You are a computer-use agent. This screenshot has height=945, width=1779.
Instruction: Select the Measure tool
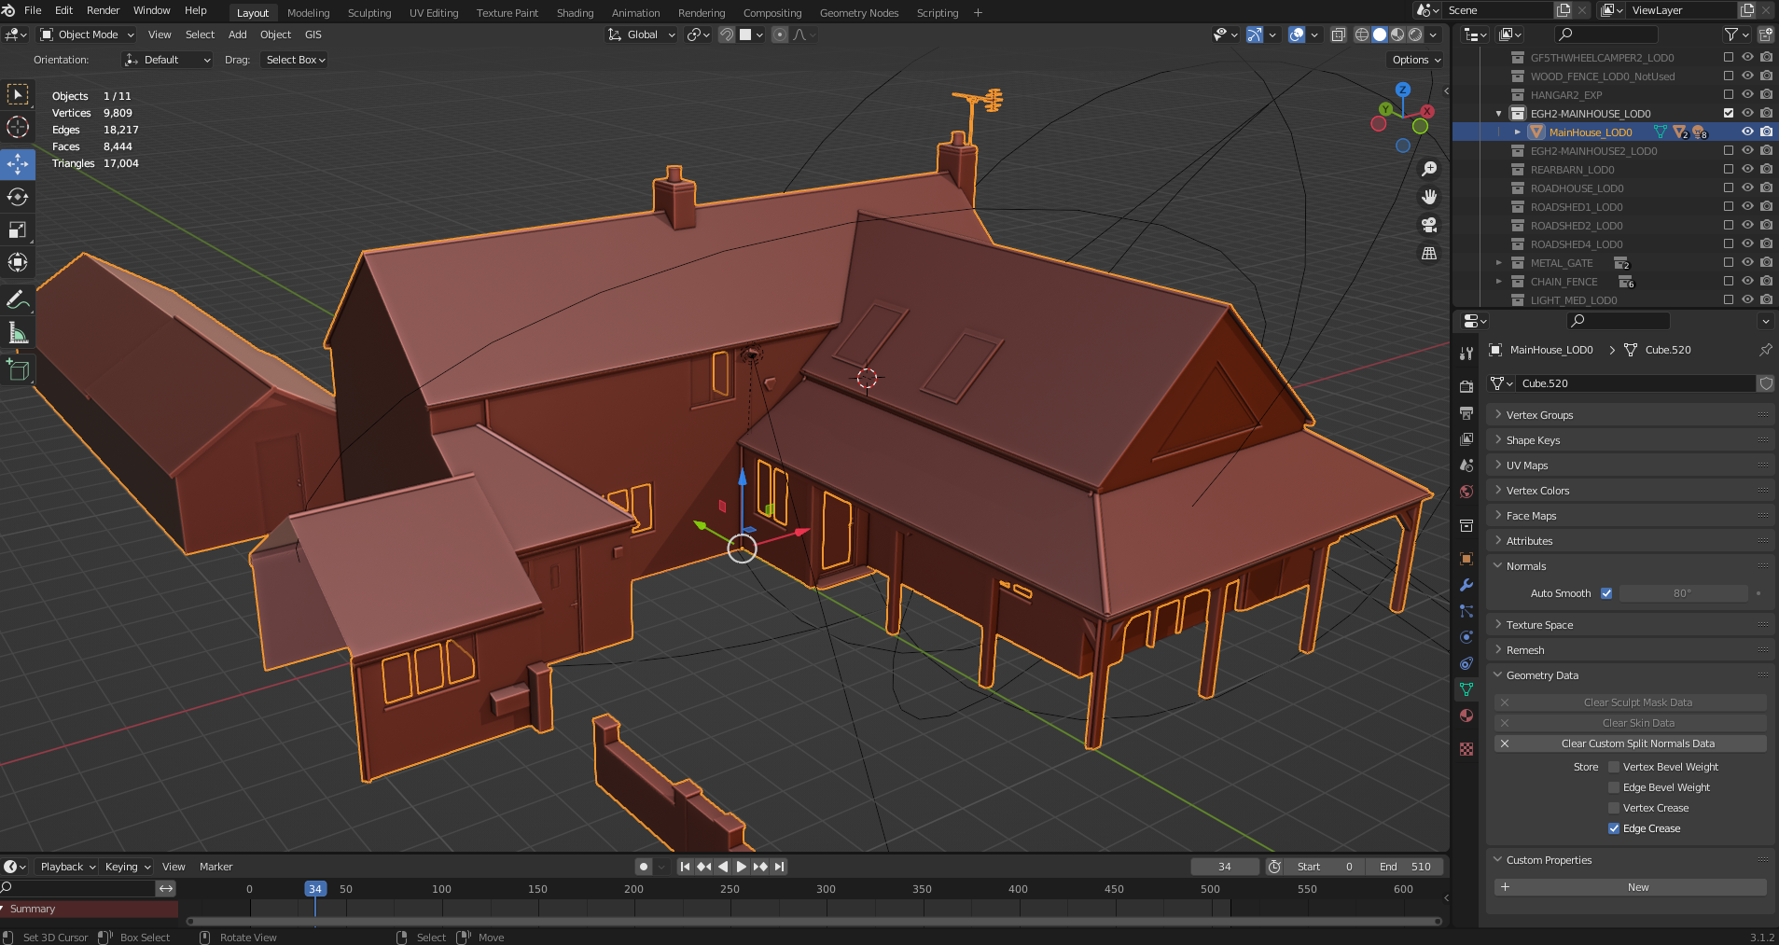pyautogui.click(x=18, y=332)
